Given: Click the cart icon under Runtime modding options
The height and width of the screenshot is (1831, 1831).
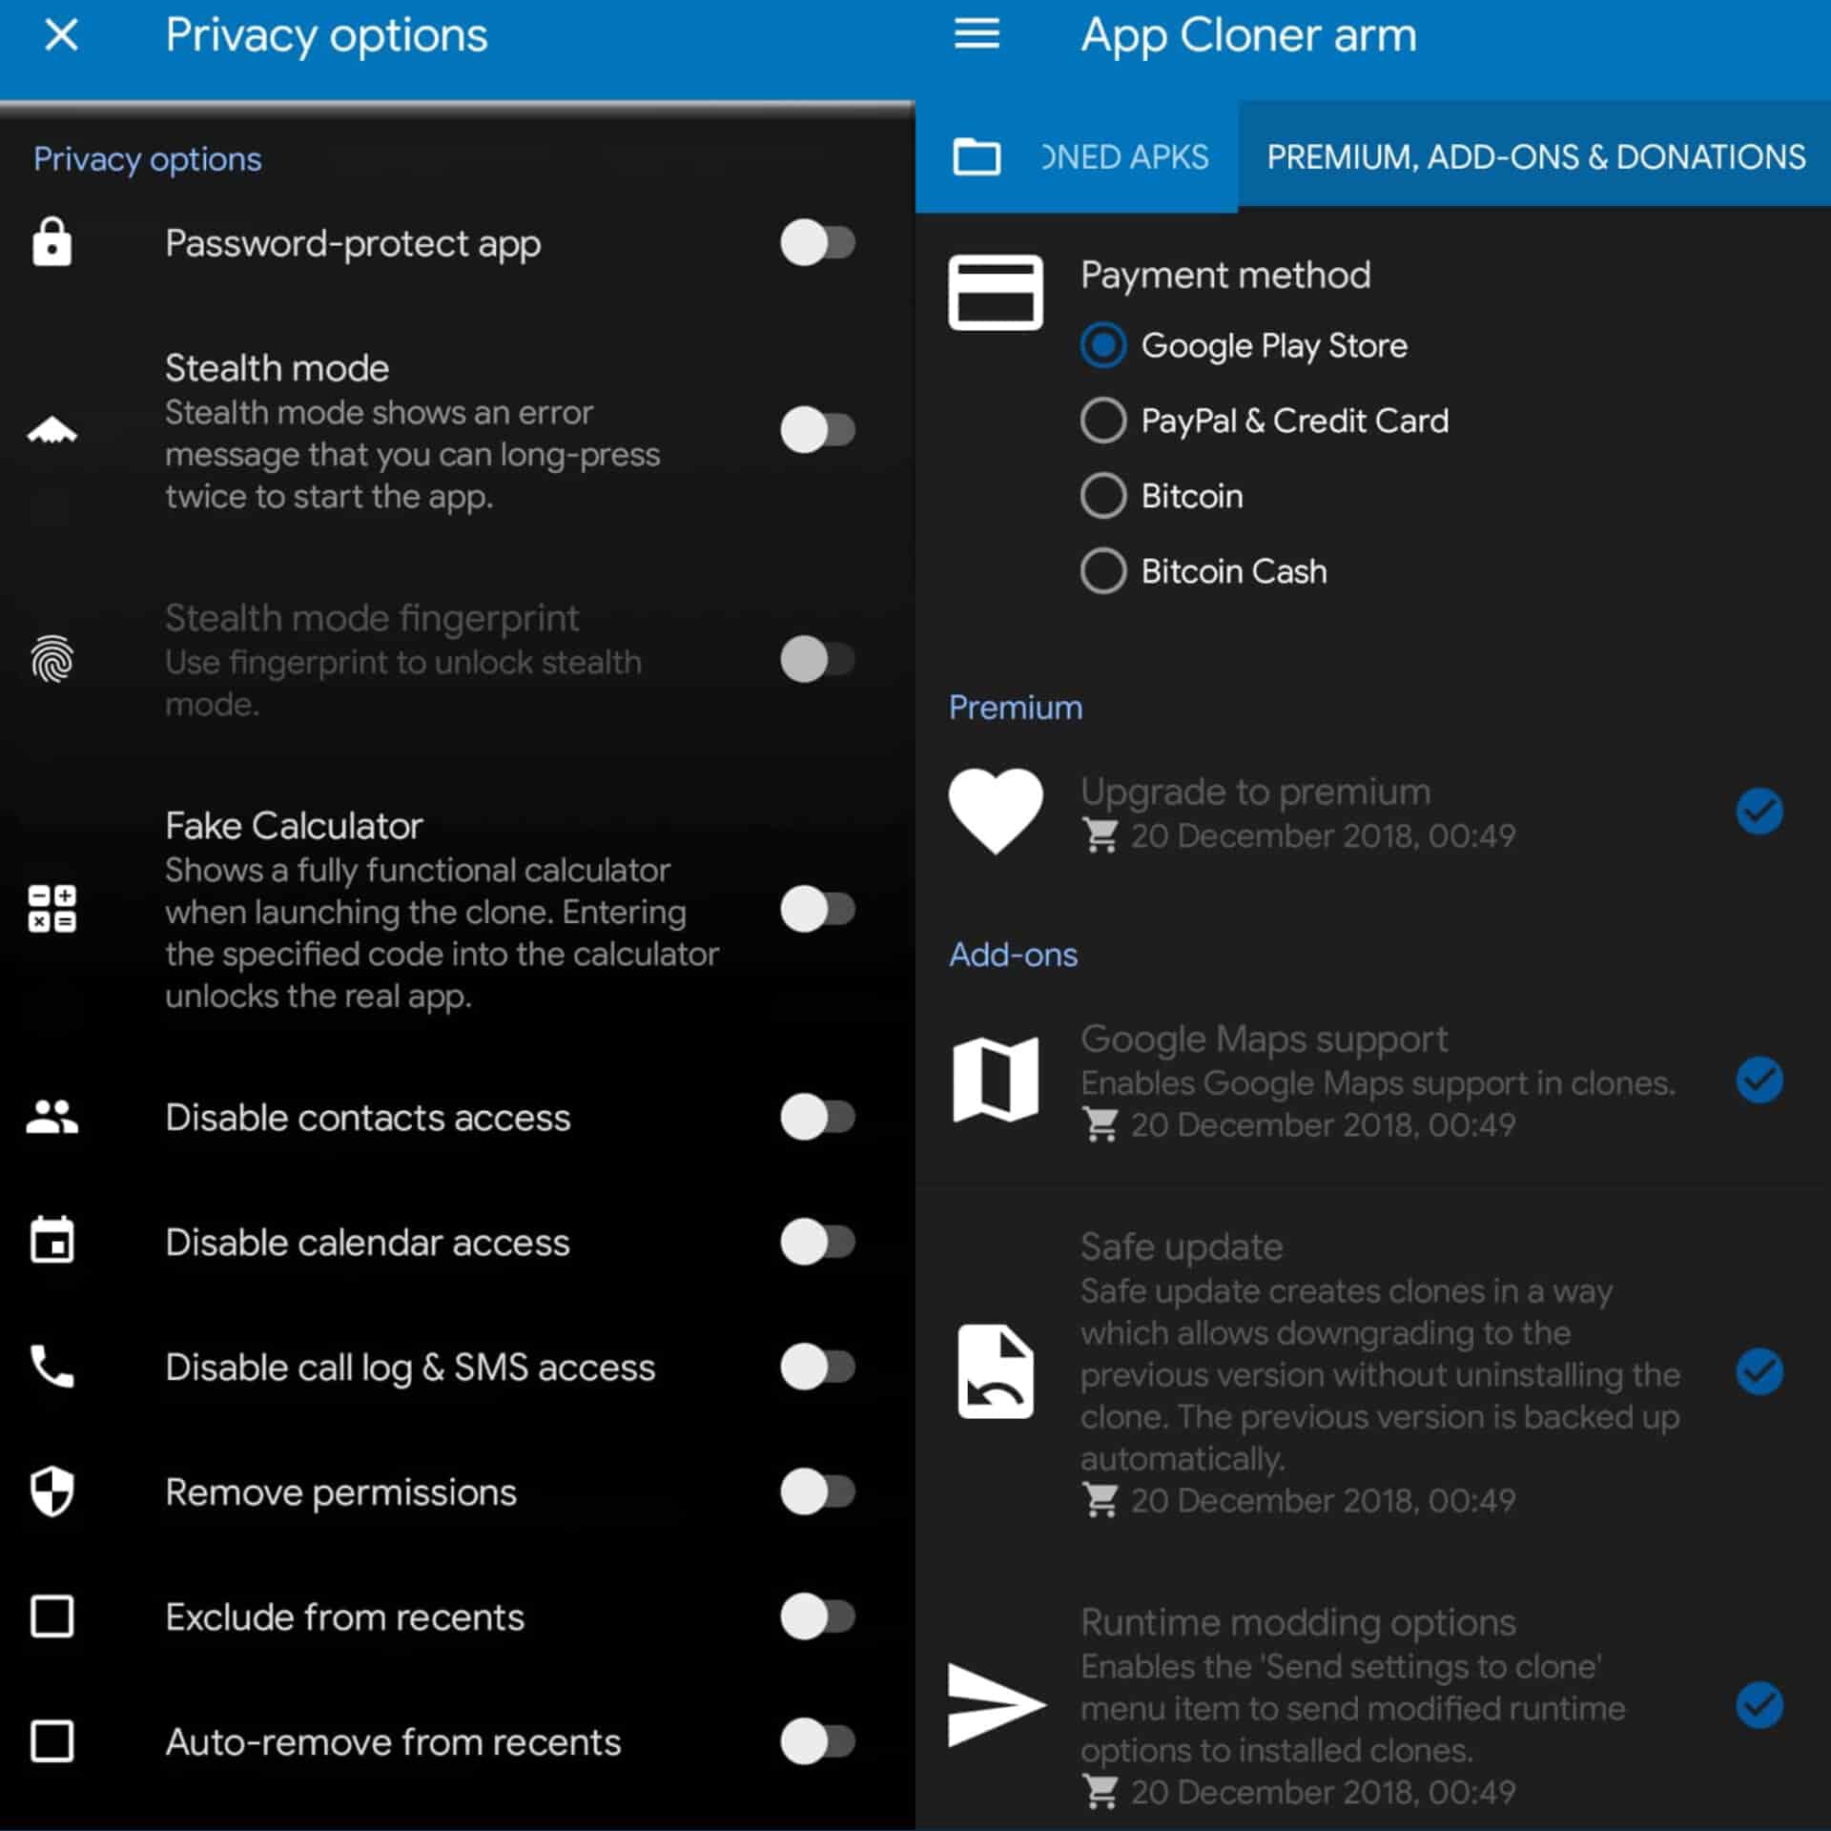Looking at the screenshot, I should click(x=1101, y=1793).
